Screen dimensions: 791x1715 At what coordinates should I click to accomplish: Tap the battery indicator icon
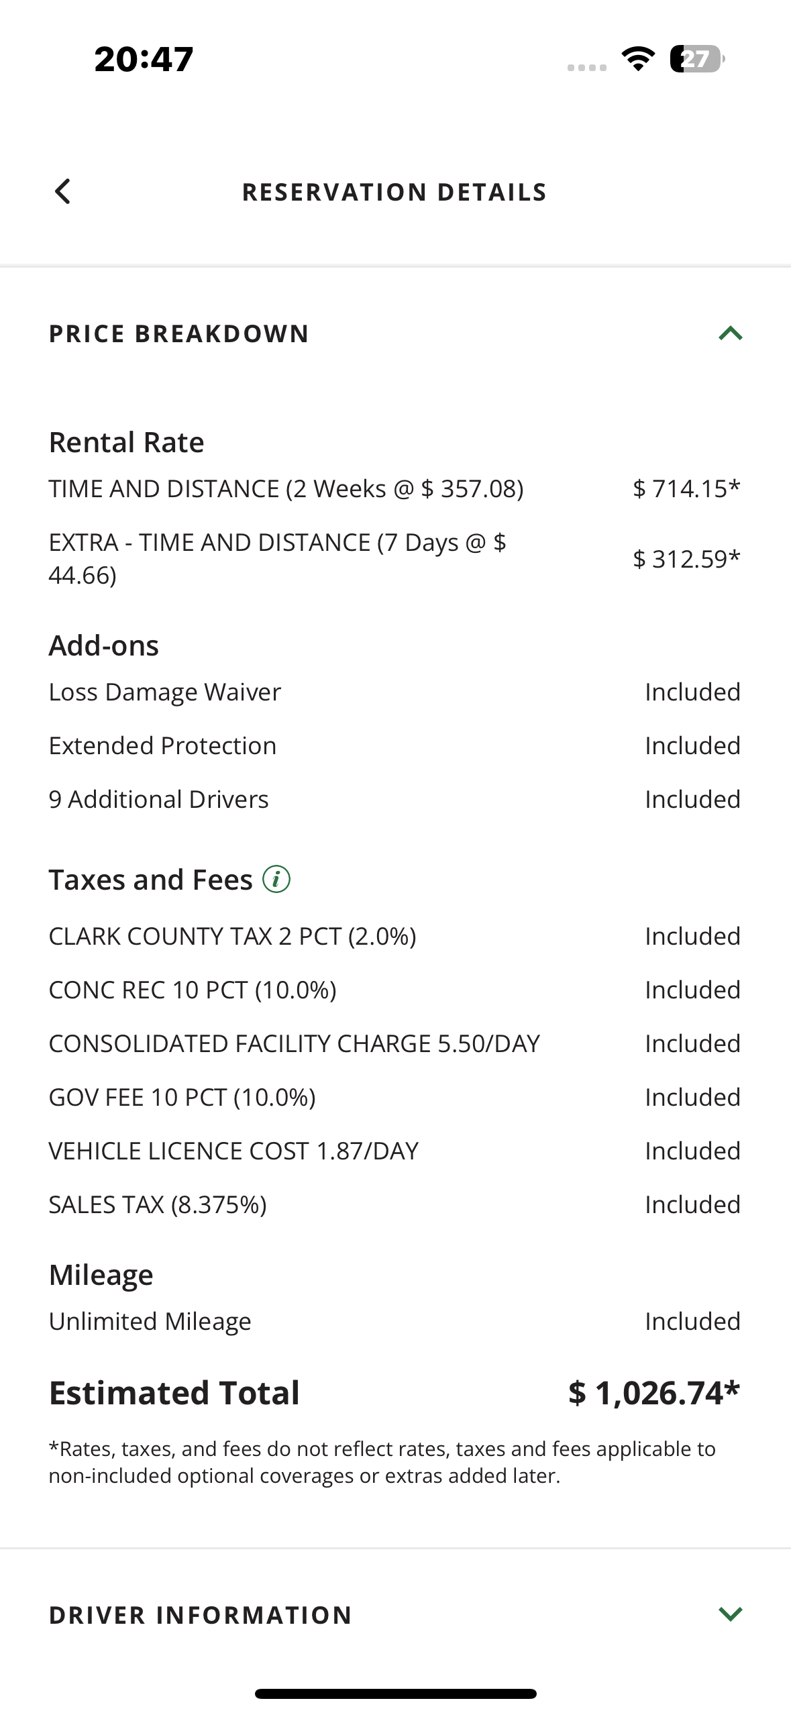(697, 59)
